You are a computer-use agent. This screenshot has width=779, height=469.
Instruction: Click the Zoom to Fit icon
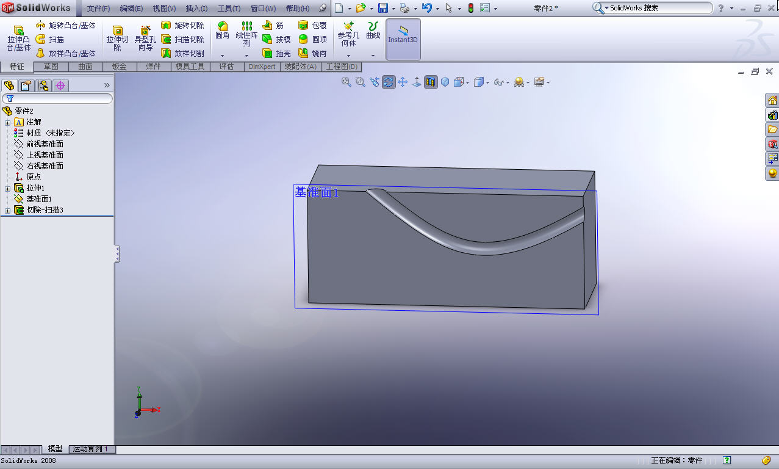point(346,82)
